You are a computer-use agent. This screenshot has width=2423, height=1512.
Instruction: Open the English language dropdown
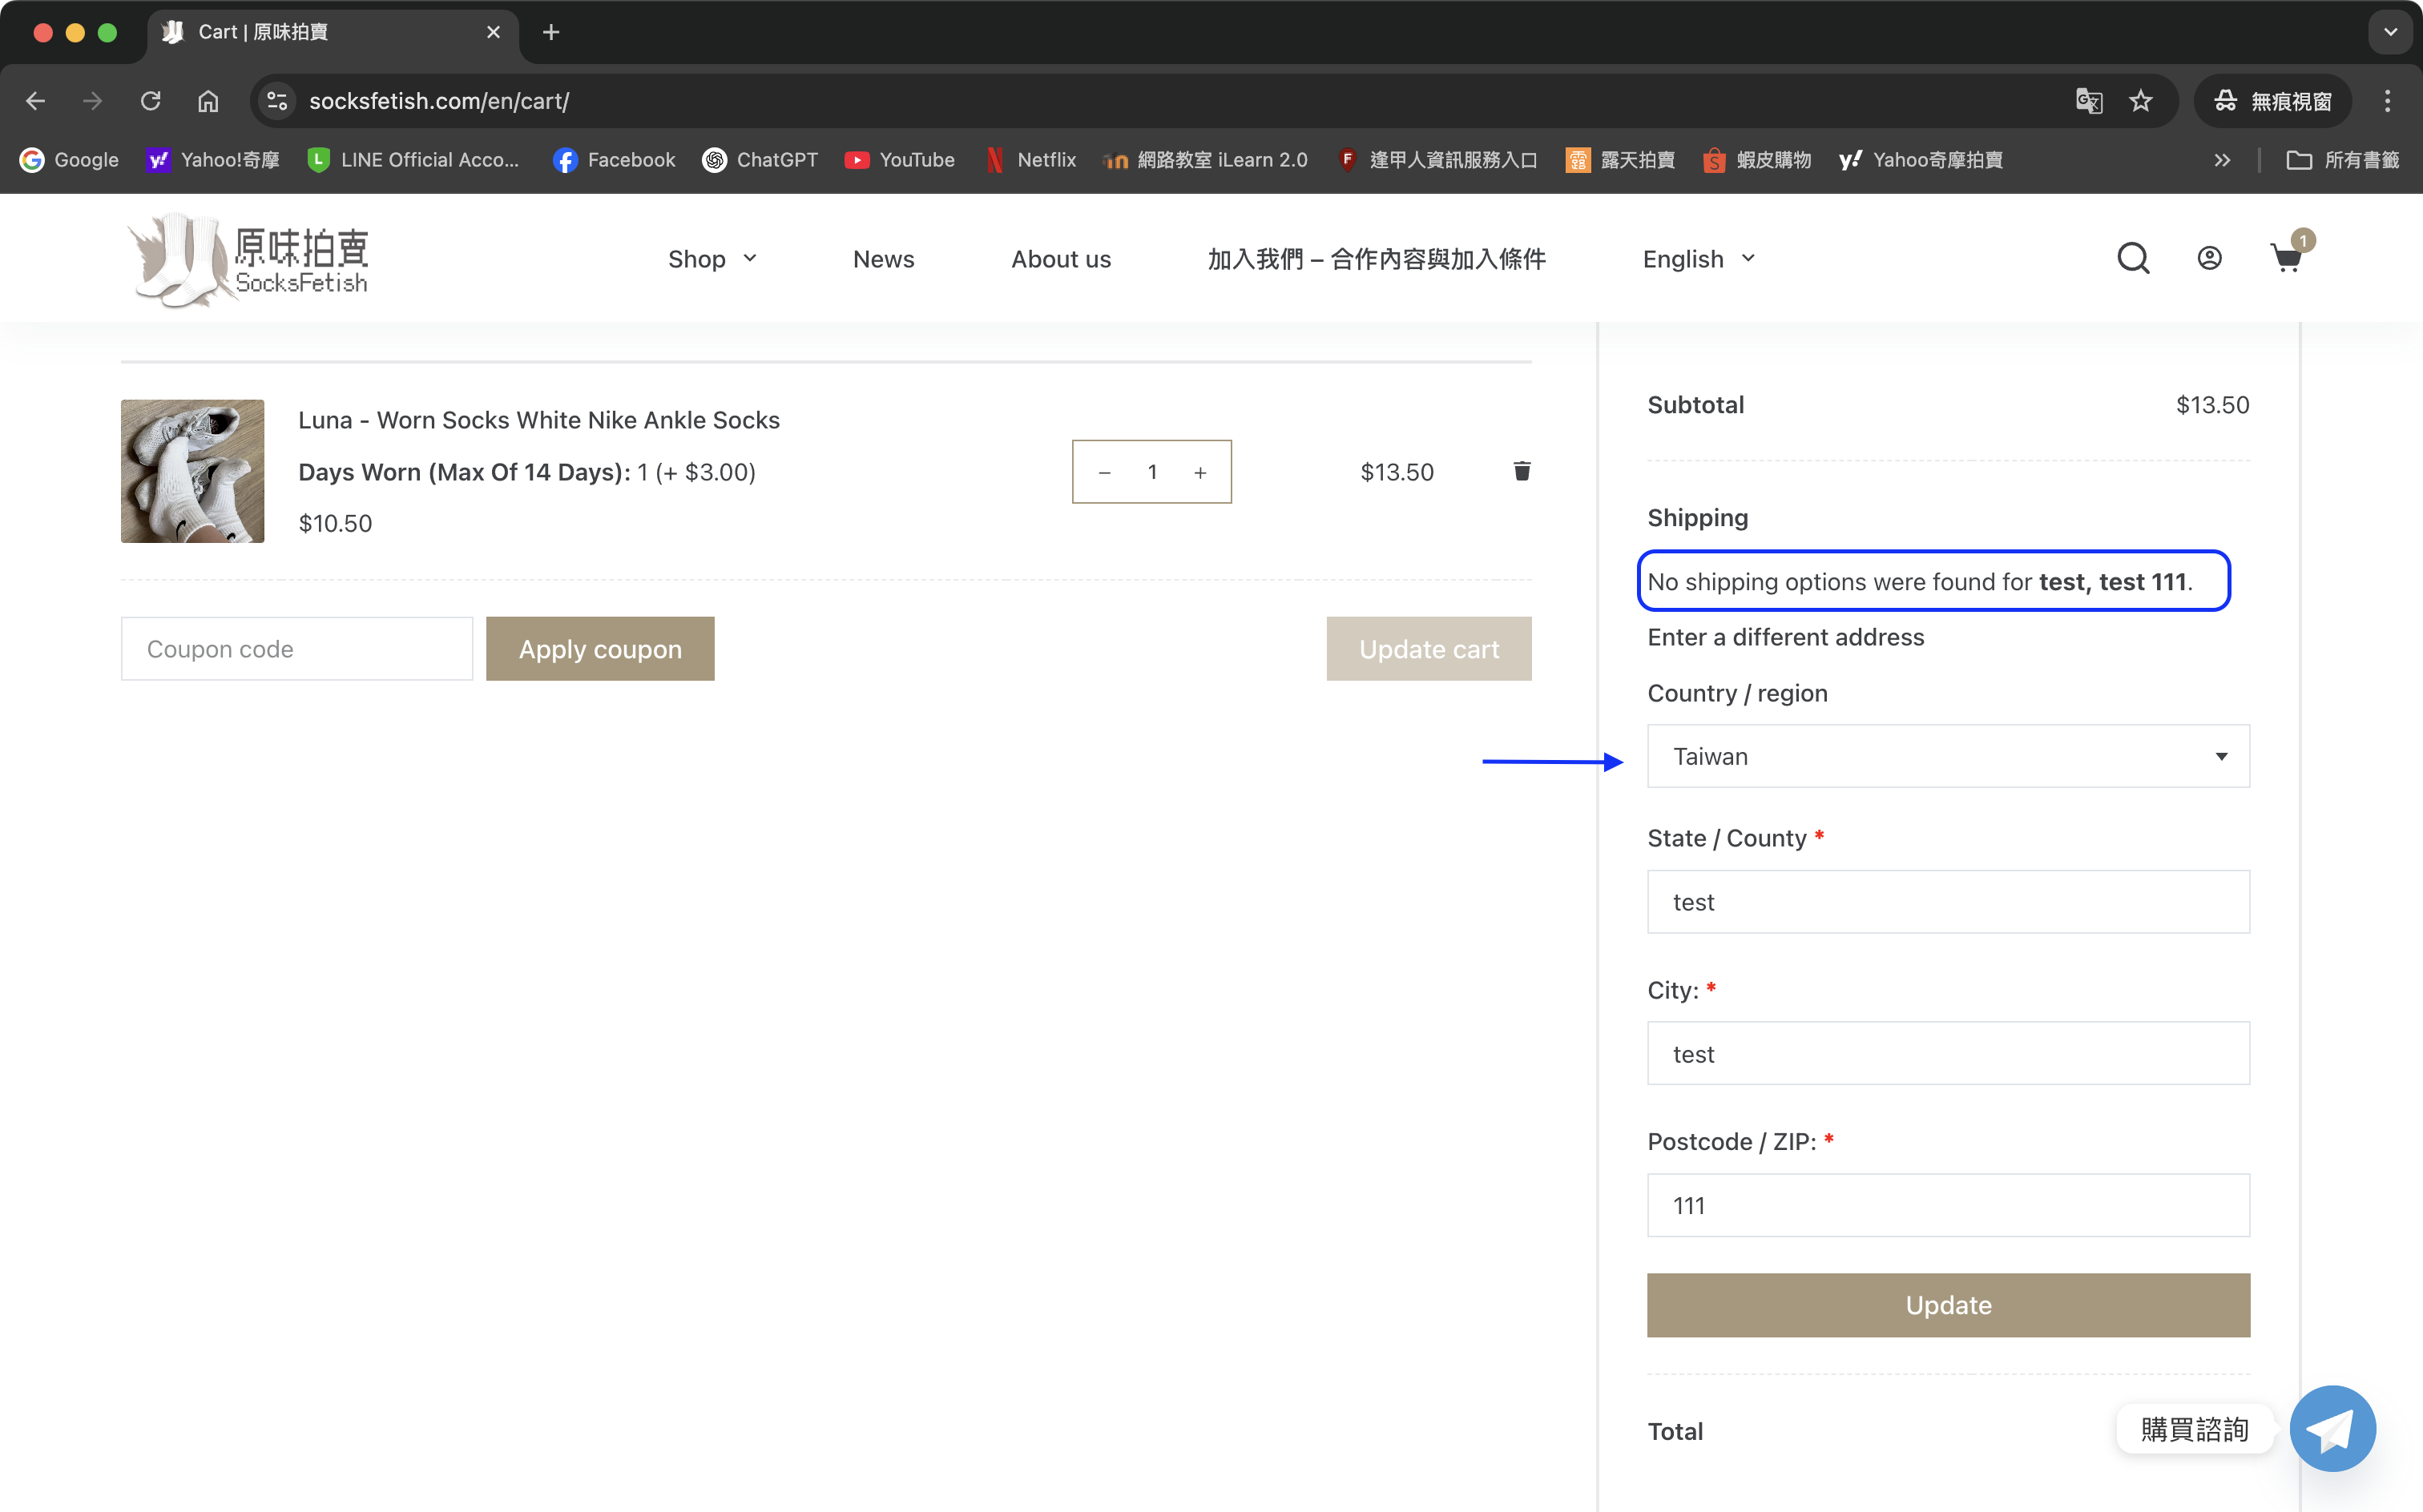(x=1698, y=259)
